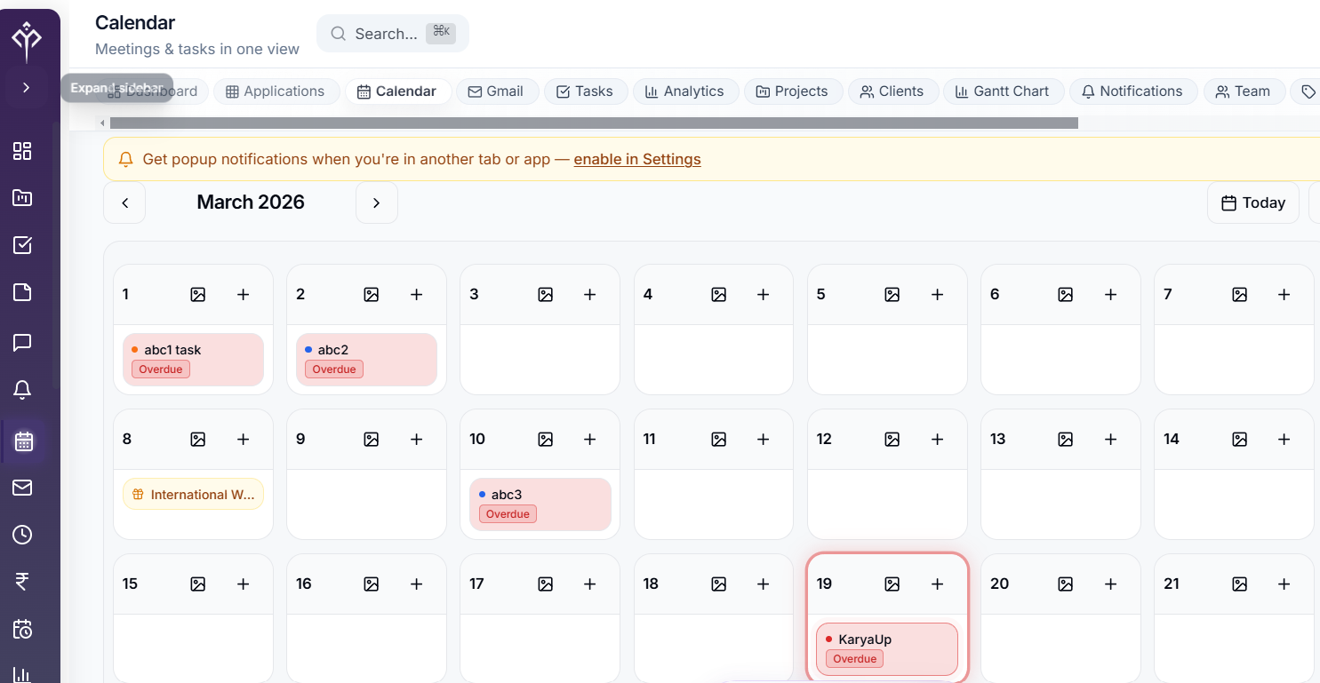Select the Projects tab

791,91
